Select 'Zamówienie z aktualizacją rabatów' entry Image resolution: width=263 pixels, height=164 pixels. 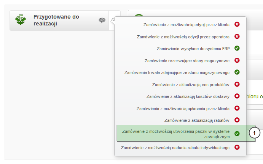(197, 120)
